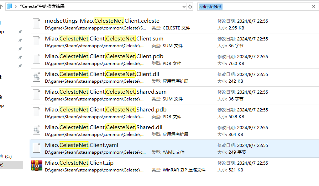
Task: Click the "Celeste"中的搜索结果 breadcrumb text
Action: (x=42, y=6)
